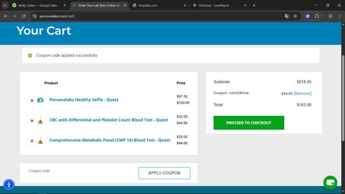The height and width of the screenshot is (194, 345).
Task: Click the Subtotal amount $218.00
Action: click(x=304, y=82)
